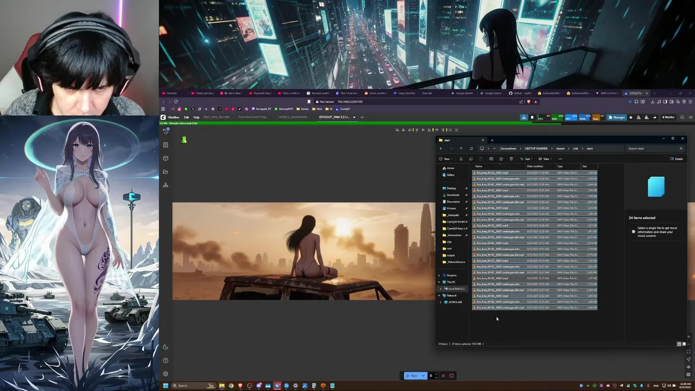The image size is (695, 391).
Task: Click the Windows taskbar Search box
Action: [x=193, y=386]
